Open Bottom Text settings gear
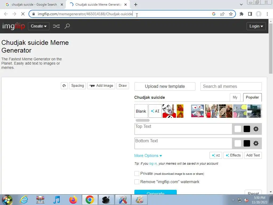Image resolution: width=273 pixels, height=205 pixels. click(256, 143)
